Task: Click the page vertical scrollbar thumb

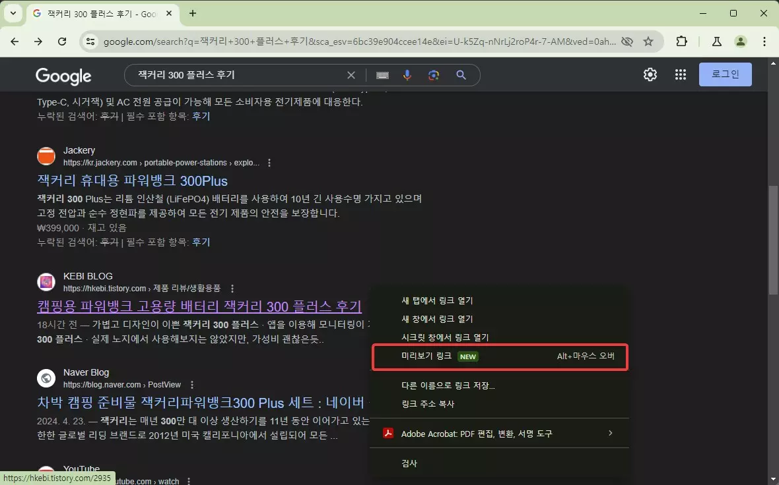Action: click(773, 240)
